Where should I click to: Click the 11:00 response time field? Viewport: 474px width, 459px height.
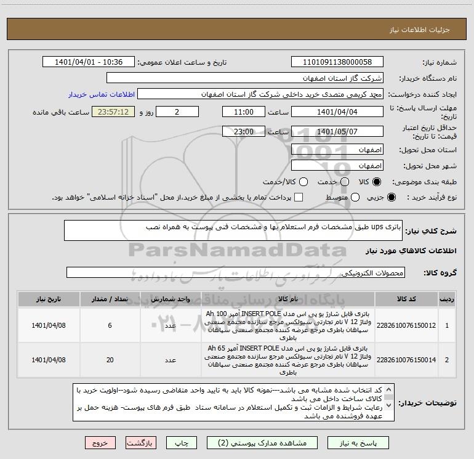point(244,112)
